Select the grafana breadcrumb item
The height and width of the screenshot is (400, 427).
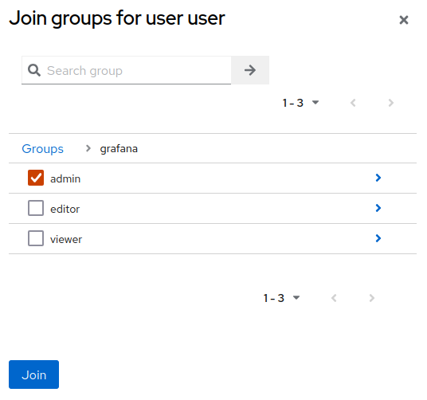coord(119,149)
